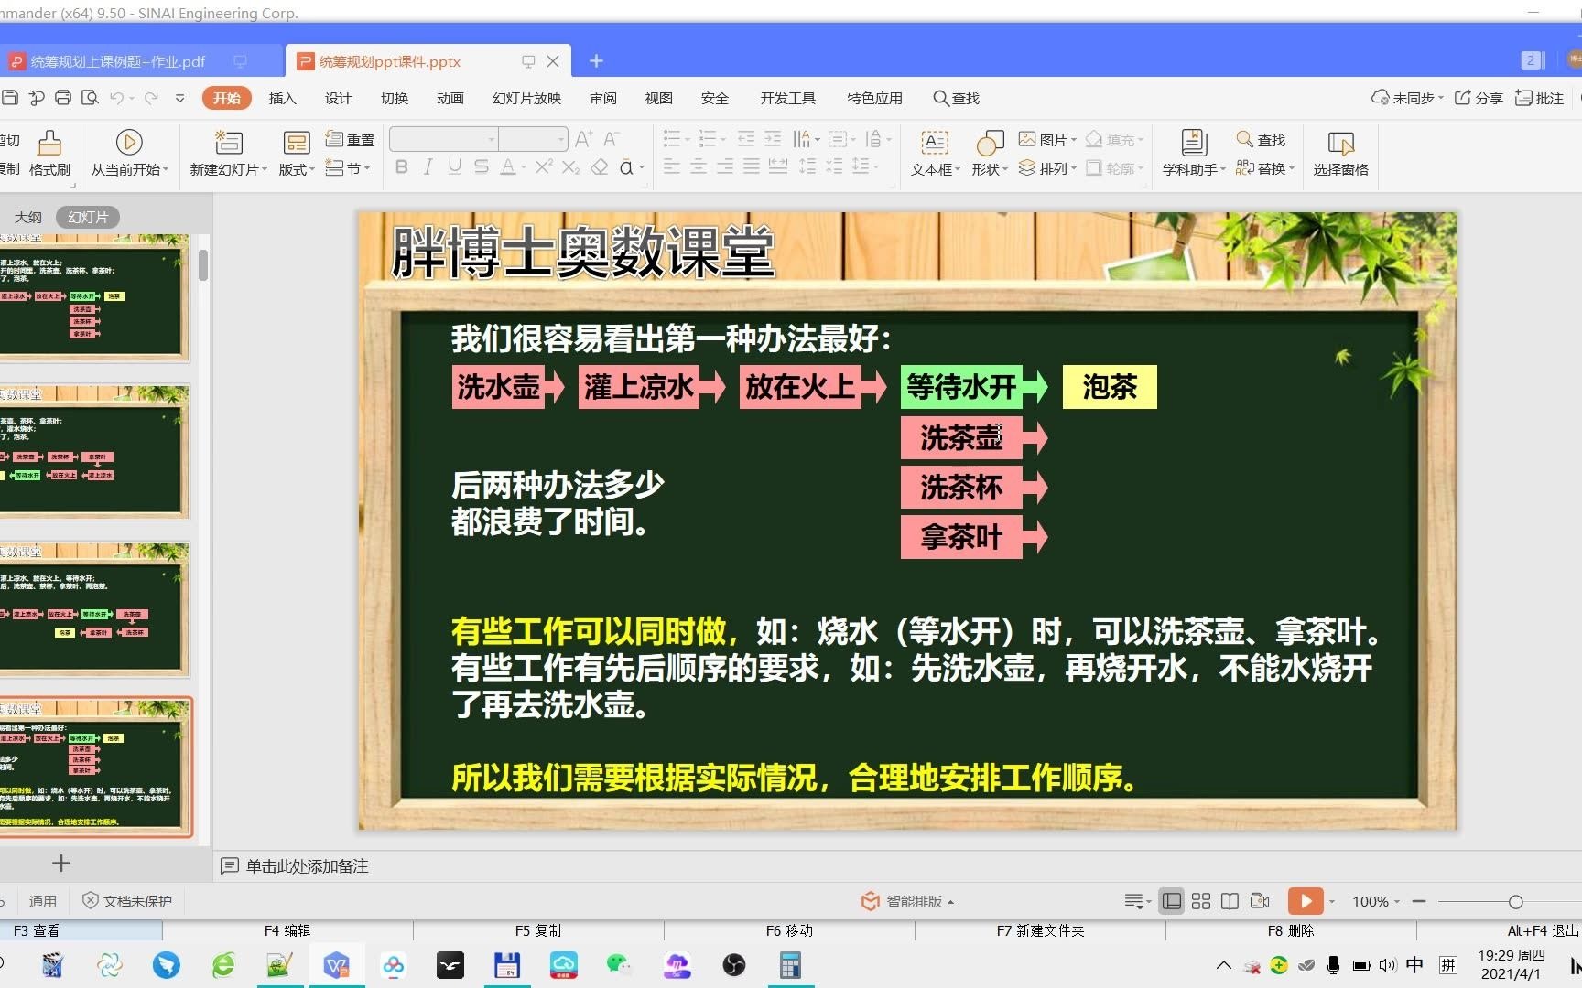Switch to slide sorter view in status bar
Screen dimensions: 1582x988
click(x=1200, y=900)
